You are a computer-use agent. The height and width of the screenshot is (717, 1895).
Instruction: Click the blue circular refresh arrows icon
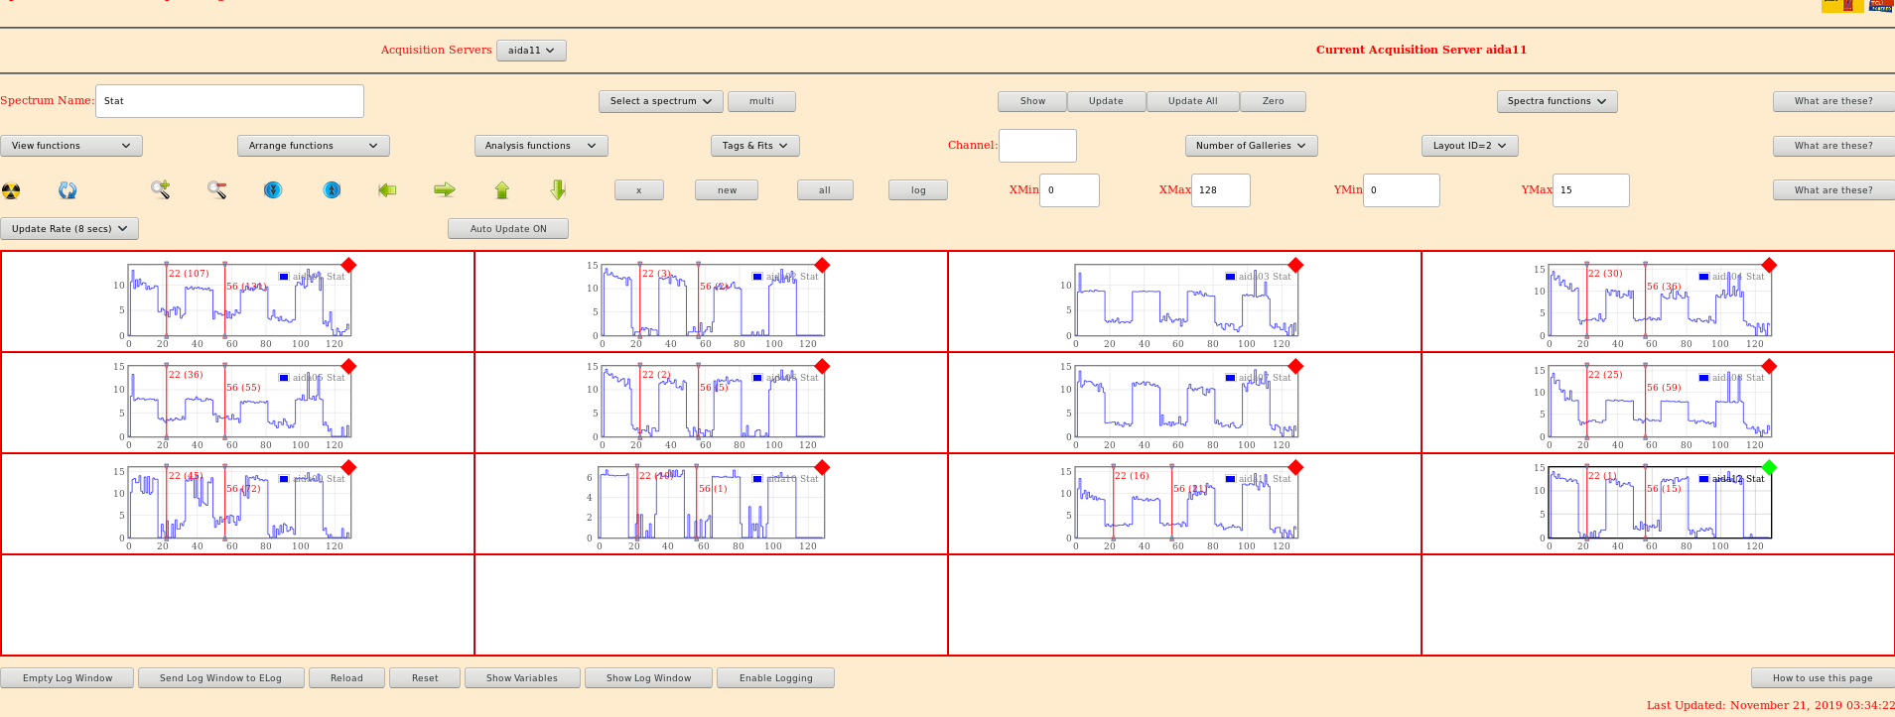click(x=68, y=190)
